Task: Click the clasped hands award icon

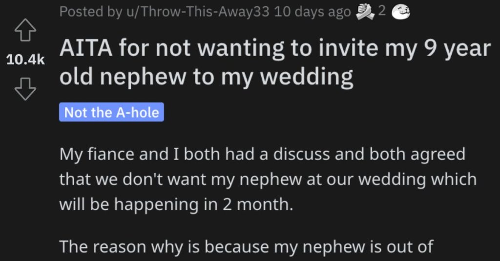Action: (365, 12)
